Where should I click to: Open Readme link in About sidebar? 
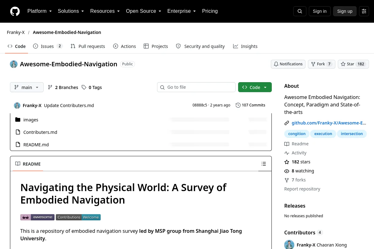coord(296,144)
